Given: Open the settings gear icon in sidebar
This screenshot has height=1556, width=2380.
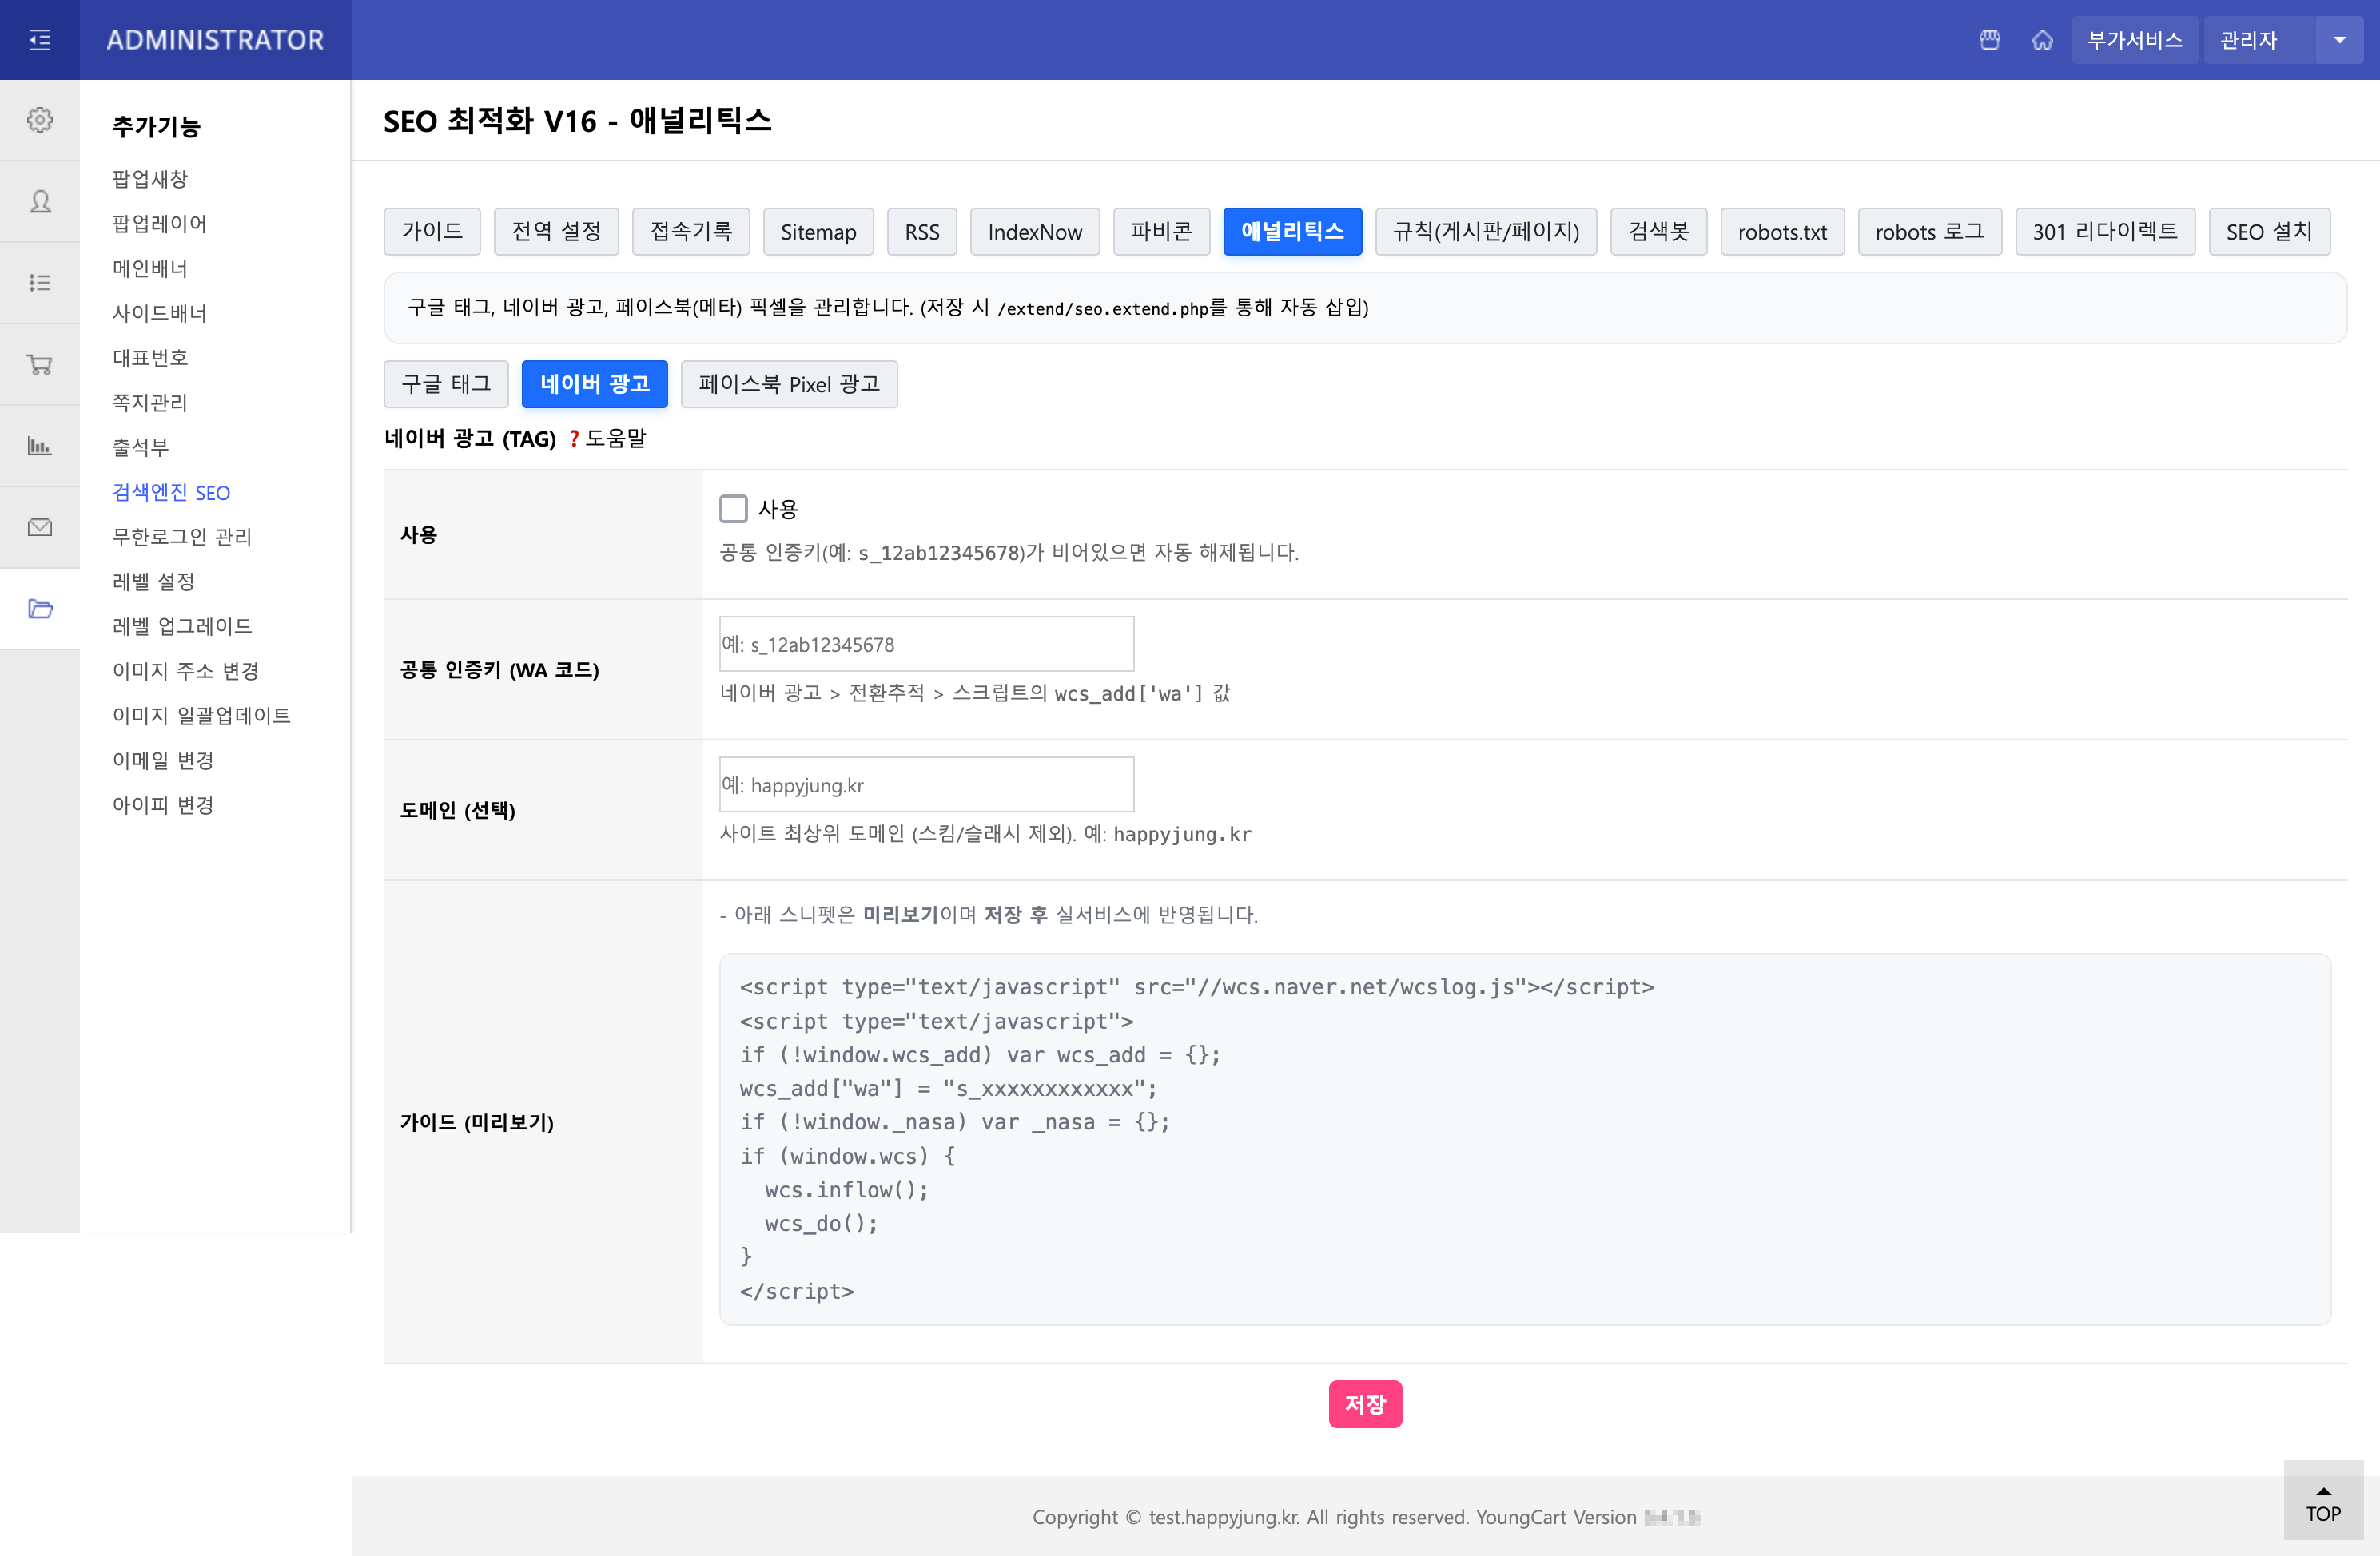Looking at the screenshot, I should [39, 119].
